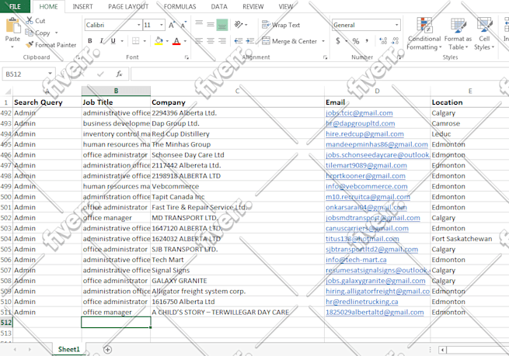Switch to the REVIEW tab
The width and height of the screenshot is (509, 356).
click(x=253, y=6)
